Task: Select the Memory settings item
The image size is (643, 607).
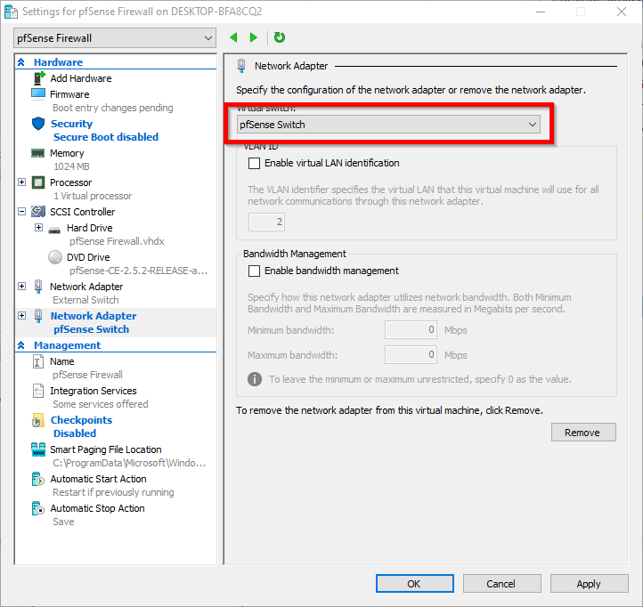Action: click(67, 153)
